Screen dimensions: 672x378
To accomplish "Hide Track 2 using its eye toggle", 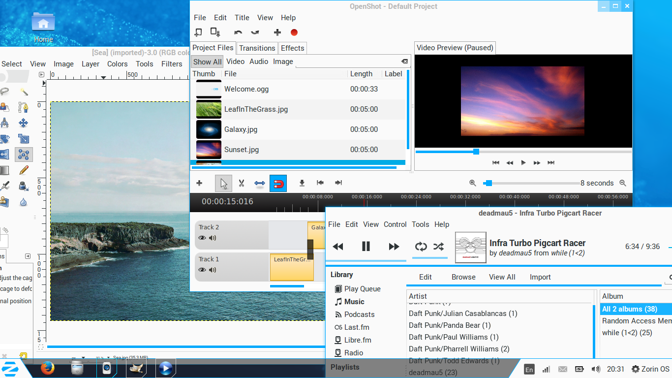I will tap(202, 238).
